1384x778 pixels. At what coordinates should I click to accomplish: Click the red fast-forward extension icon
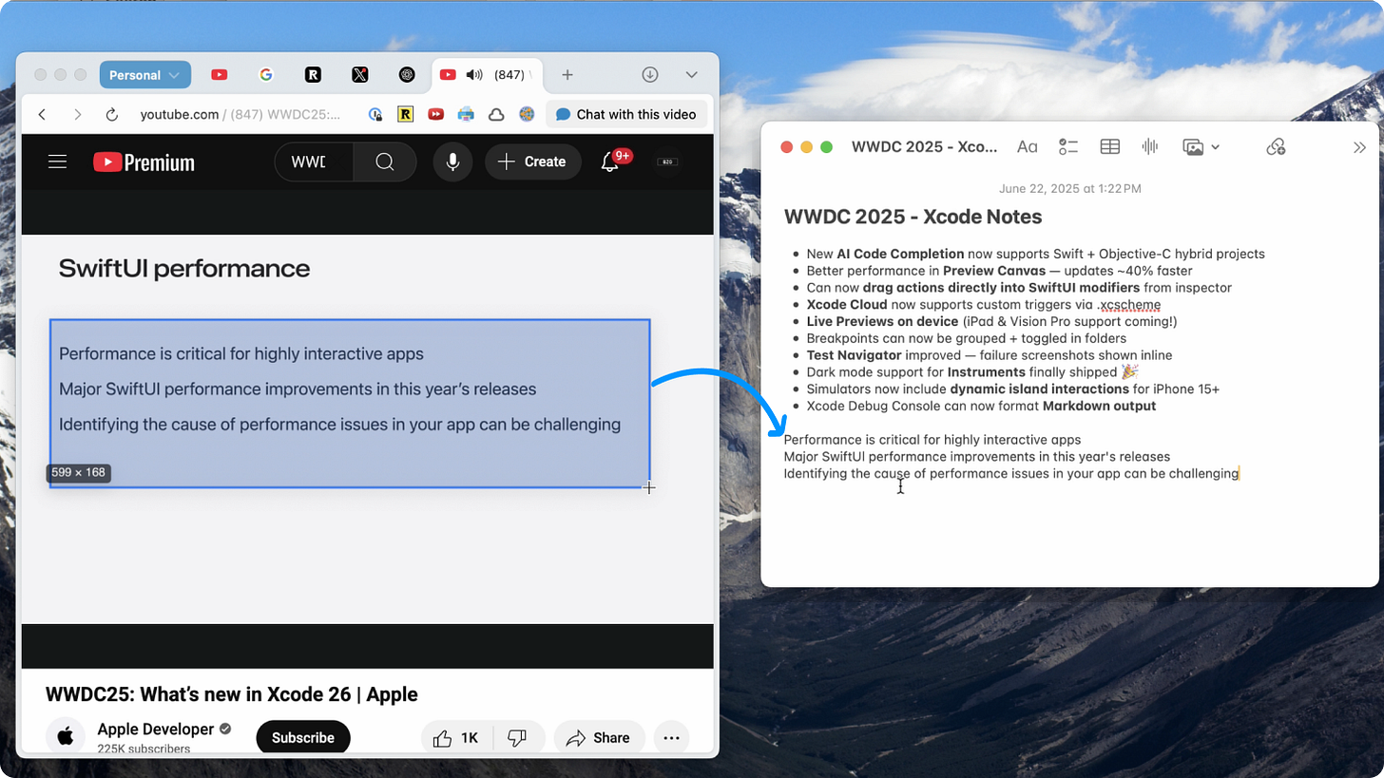point(436,114)
